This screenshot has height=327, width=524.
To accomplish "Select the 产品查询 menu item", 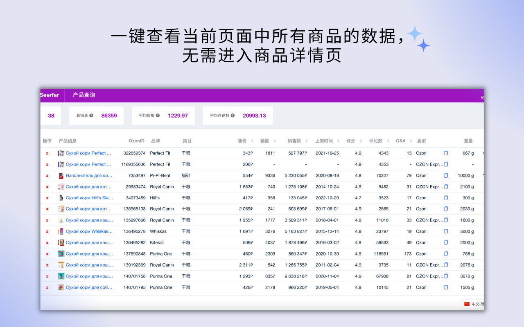I will (x=84, y=95).
